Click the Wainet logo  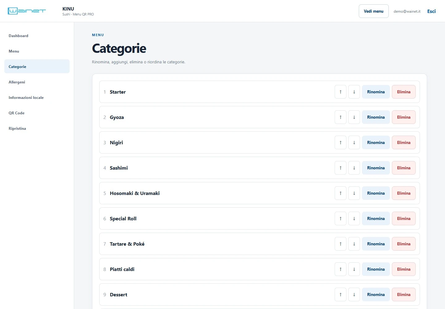click(x=27, y=11)
